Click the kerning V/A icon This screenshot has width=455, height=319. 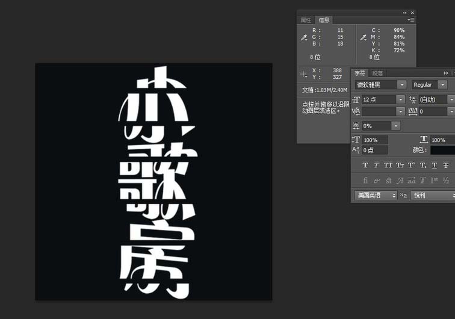[356, 111]
